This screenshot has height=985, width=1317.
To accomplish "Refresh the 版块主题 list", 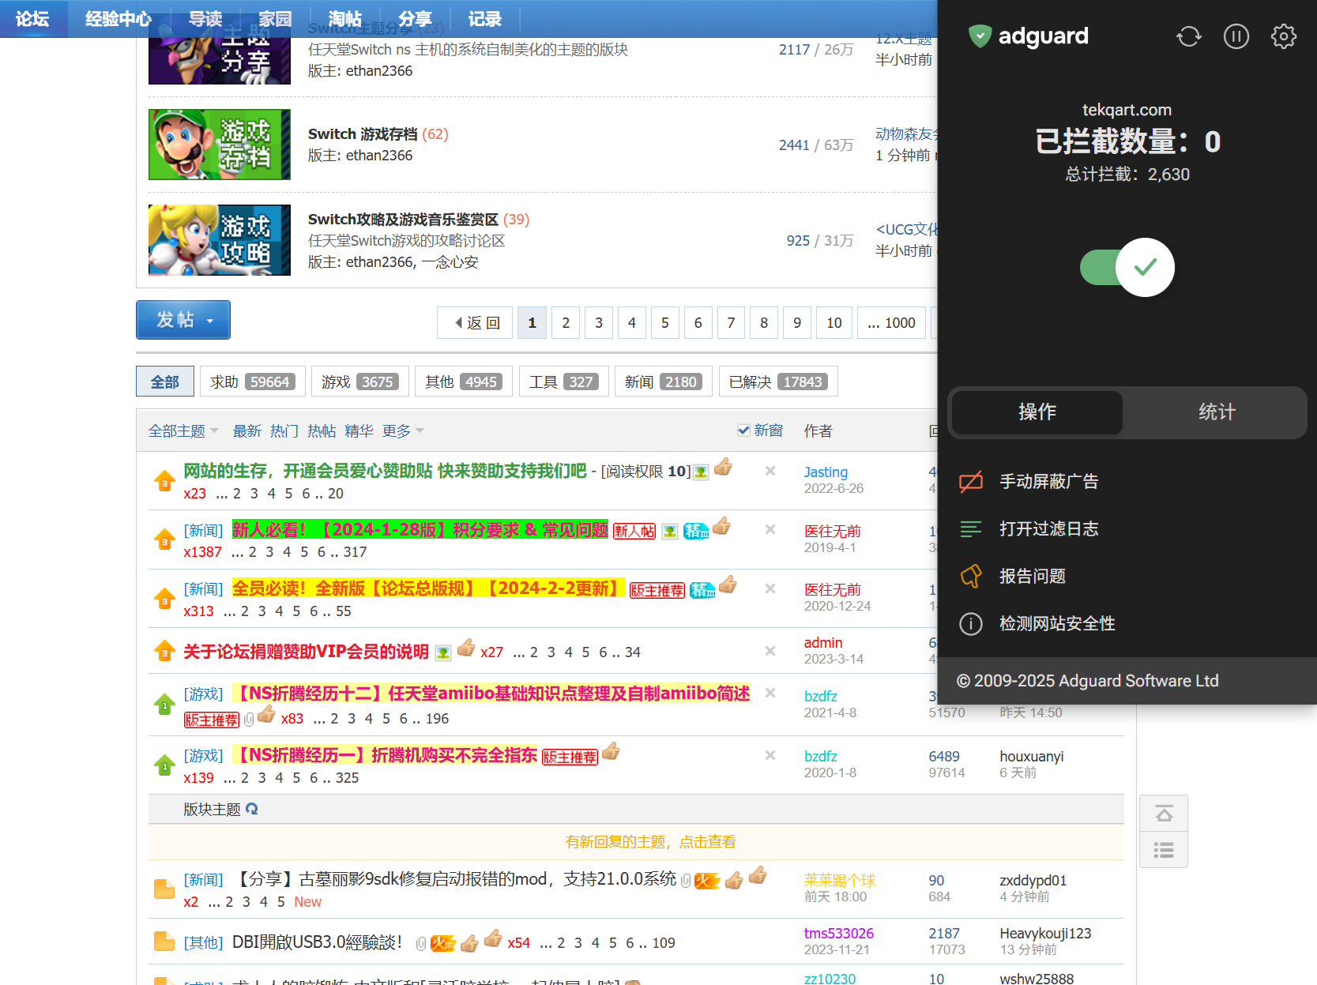I will pyautogui.click(x=252, y=809).
